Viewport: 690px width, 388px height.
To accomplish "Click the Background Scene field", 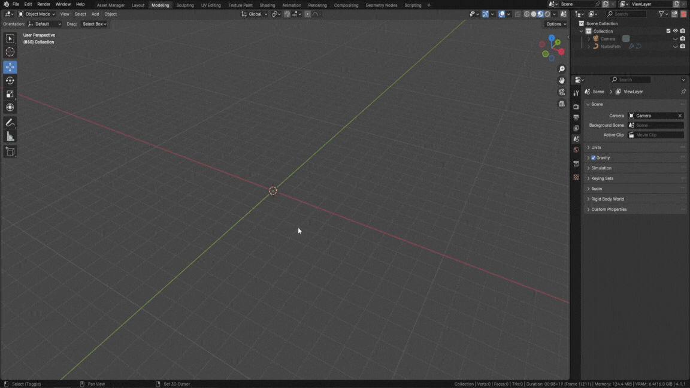I will pyautogui.click(x=656, y=125).
